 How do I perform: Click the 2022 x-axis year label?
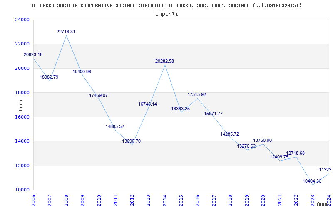pos(296,200)
